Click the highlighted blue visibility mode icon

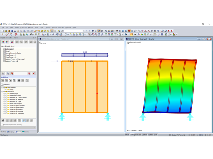[x=24, y=121]
